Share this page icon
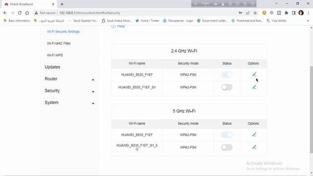 tap(248, 13)
